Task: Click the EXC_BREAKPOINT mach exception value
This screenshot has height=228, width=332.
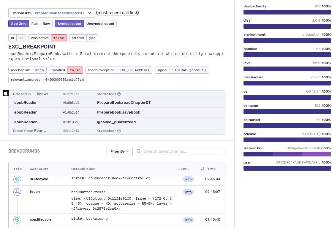Action: pyautogui.click(x=135, y=70)
